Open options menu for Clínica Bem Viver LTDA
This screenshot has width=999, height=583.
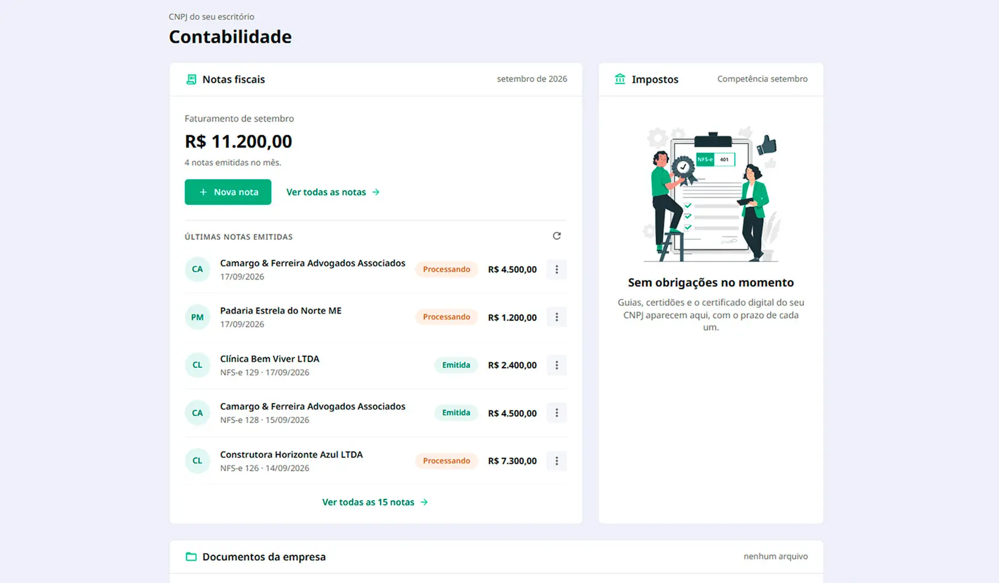557,365
